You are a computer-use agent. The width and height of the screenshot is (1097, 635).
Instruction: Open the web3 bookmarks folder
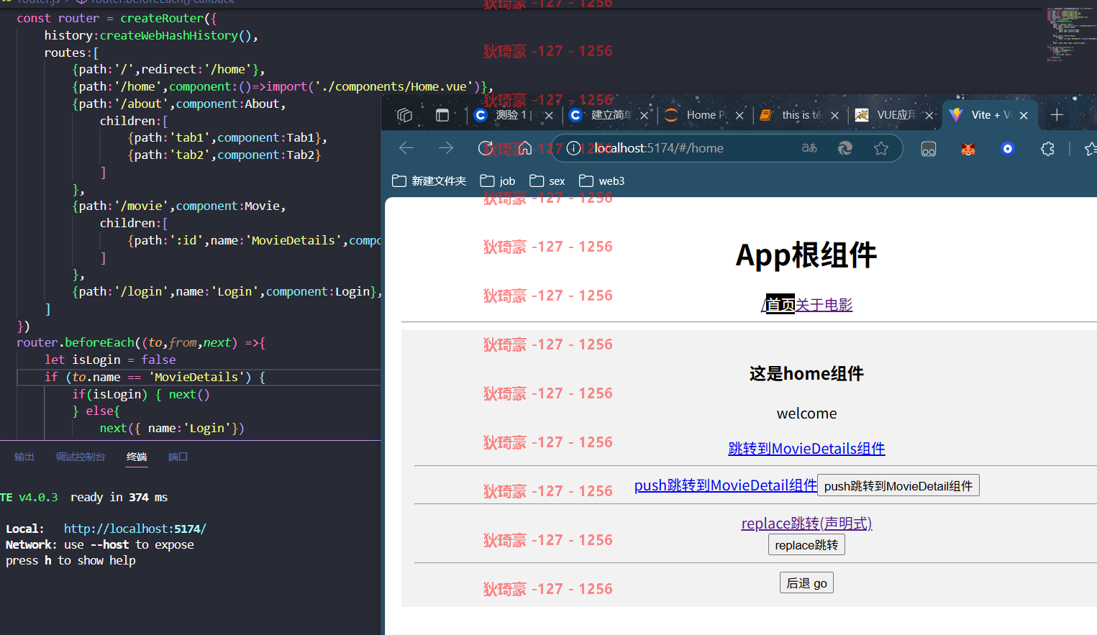602,181
